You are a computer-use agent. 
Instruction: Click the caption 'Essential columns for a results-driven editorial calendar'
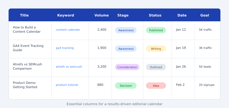(114, 104)
